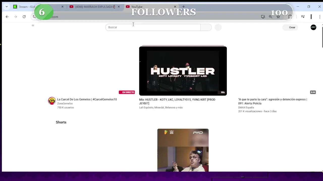Close the YouTube tab
The height and width of the screenshot is (181, 323).
175,7
